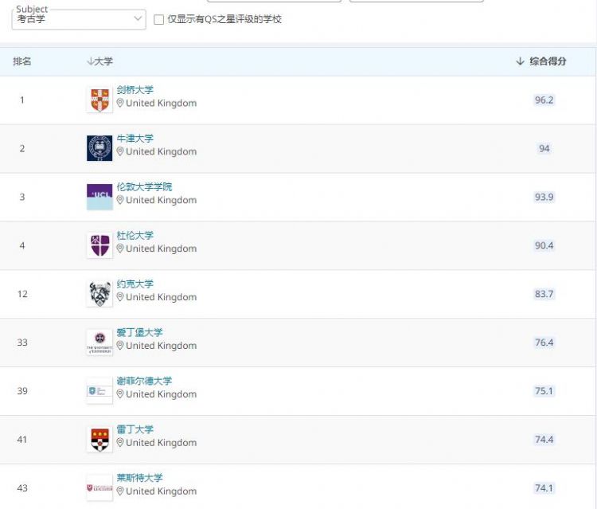The image size is (597, 509).
Task: Click the Durham University shield logo
Action: 99,245
